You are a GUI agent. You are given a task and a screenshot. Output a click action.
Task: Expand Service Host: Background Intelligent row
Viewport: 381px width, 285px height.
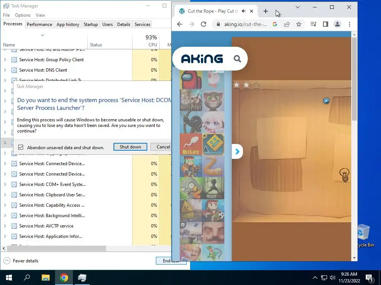point(5,216)
